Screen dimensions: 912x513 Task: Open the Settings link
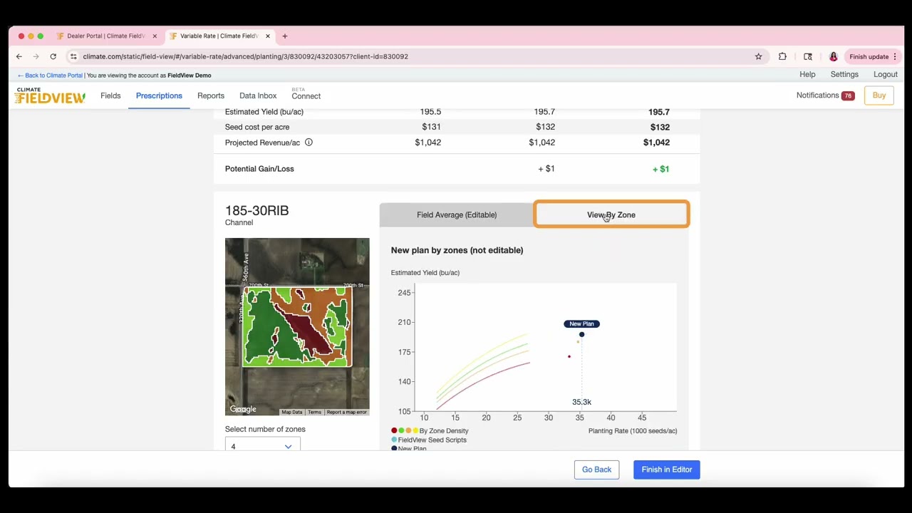click(x=844, y=74)
